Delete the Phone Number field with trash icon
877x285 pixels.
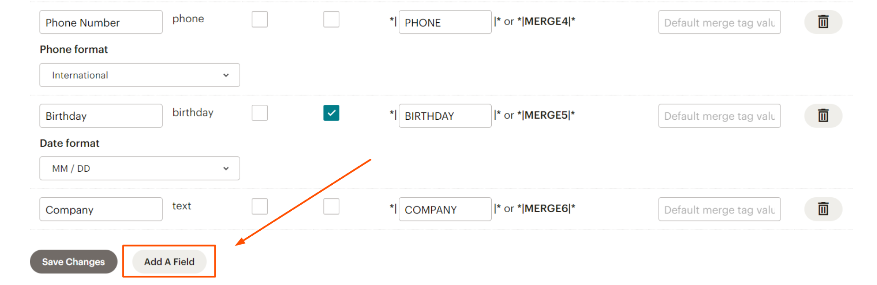click(x=823, y=22)
